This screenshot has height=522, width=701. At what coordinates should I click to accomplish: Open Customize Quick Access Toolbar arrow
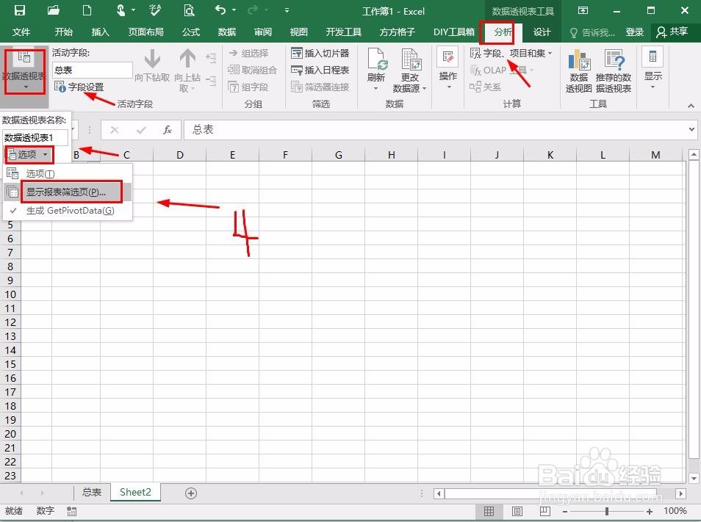287,10
